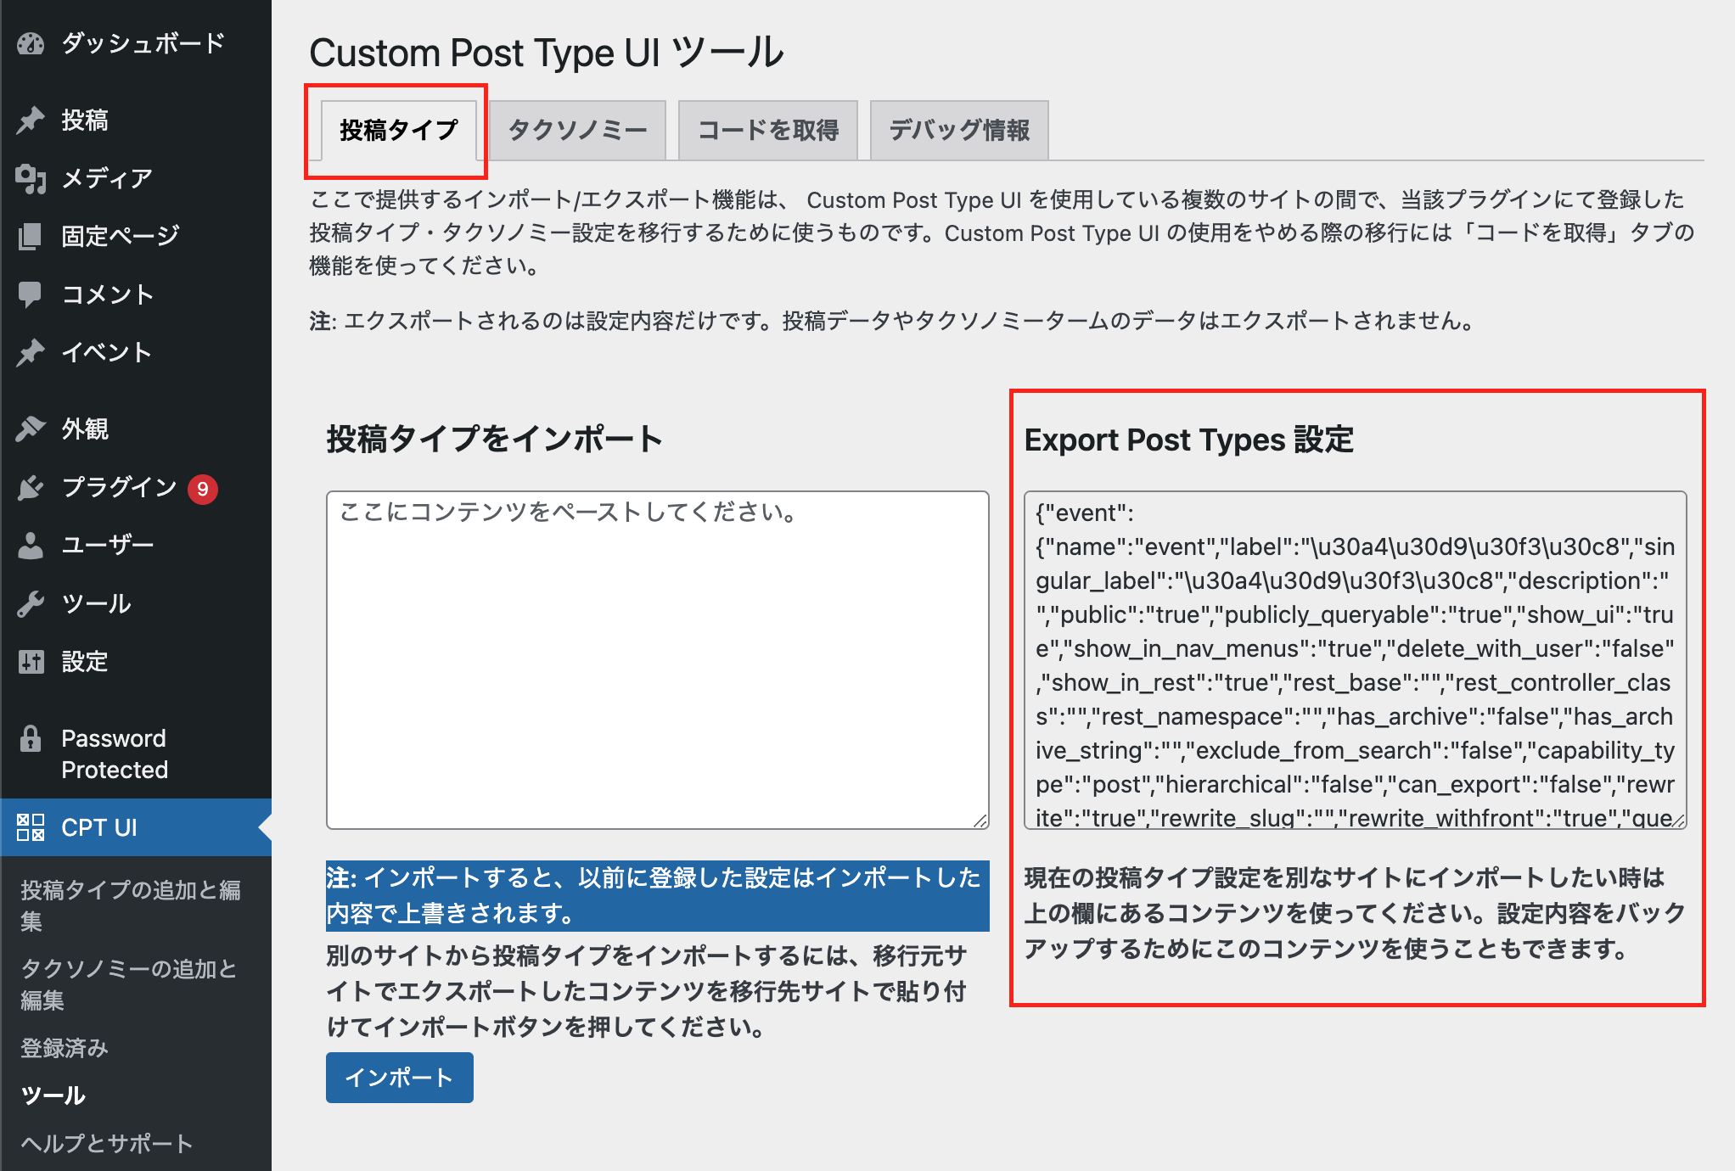This screenshot has height=1171, width=1735.
Task: Open the CPT UI menu item
Action: click(x=136, y=827)
